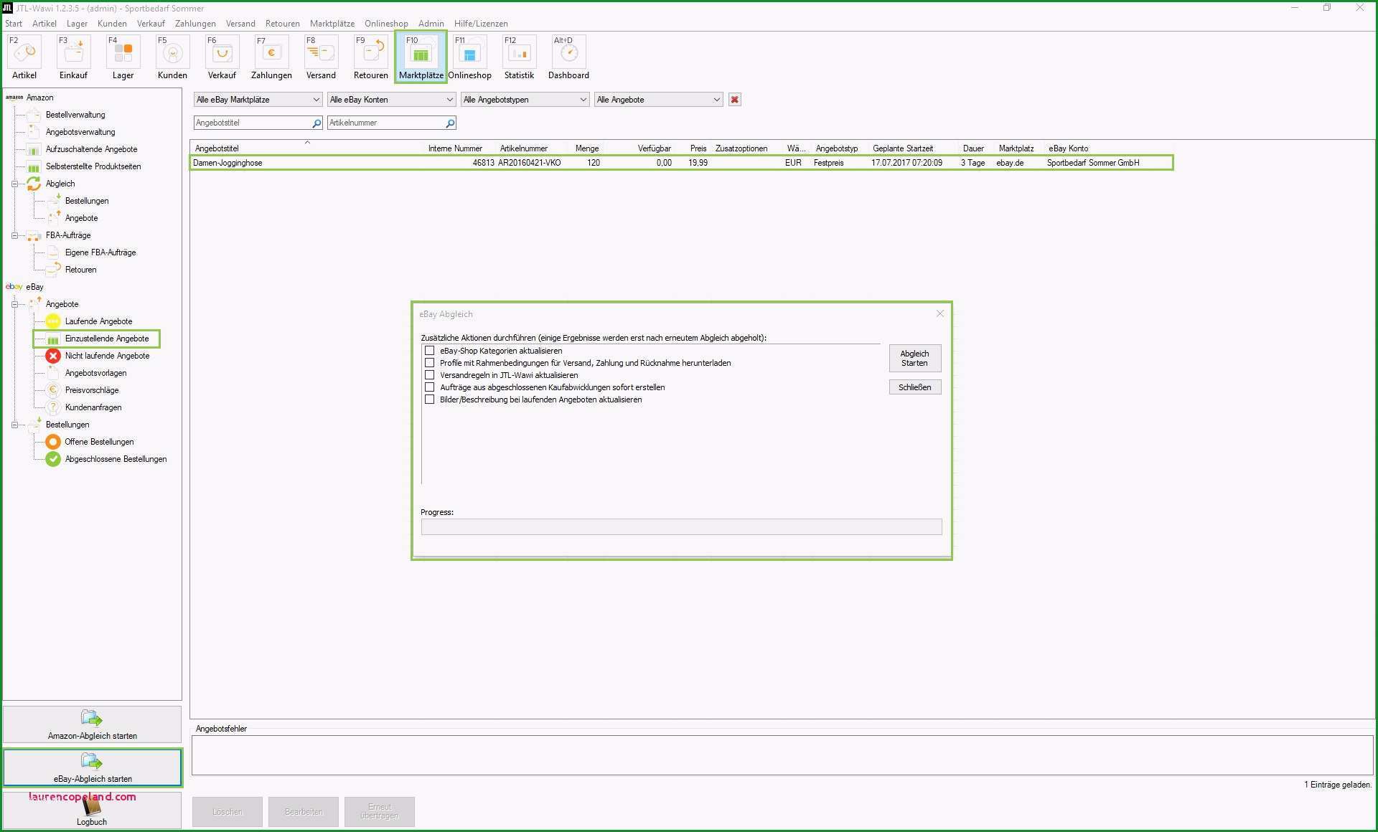Open the Logbuch book icon

91,807
